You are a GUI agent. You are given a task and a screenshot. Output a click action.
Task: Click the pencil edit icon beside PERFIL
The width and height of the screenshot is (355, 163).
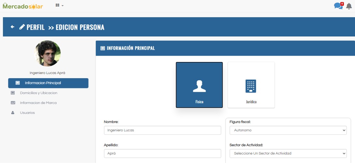22,27
